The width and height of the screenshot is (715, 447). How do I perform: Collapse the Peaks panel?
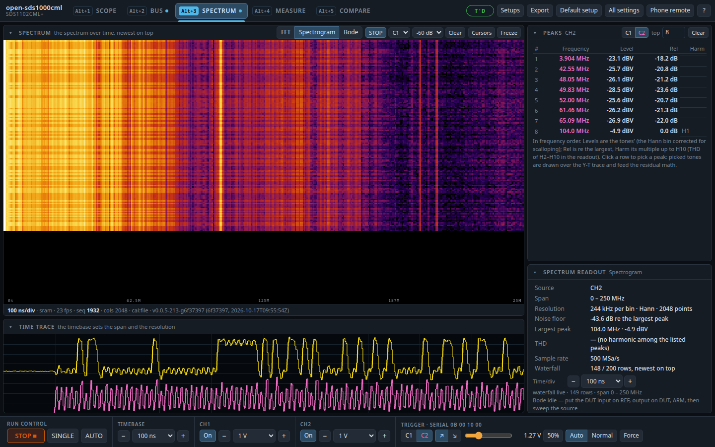click(535, 33)
